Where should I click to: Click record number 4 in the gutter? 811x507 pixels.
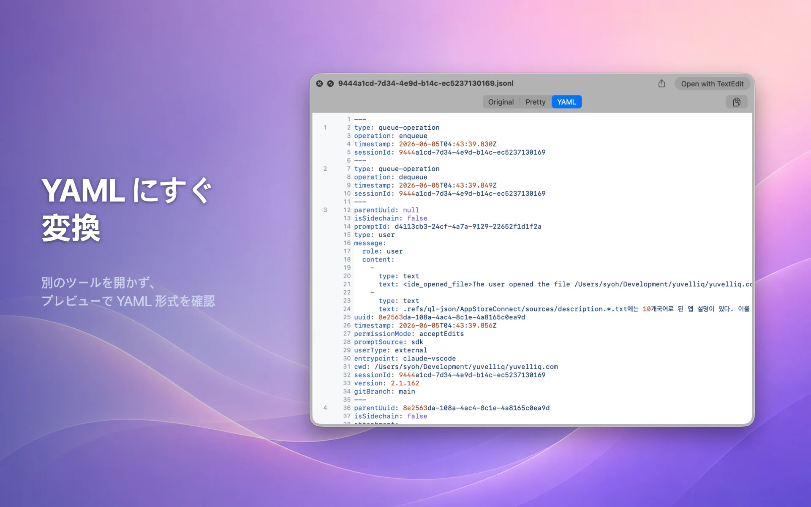(x=325, y=408)
